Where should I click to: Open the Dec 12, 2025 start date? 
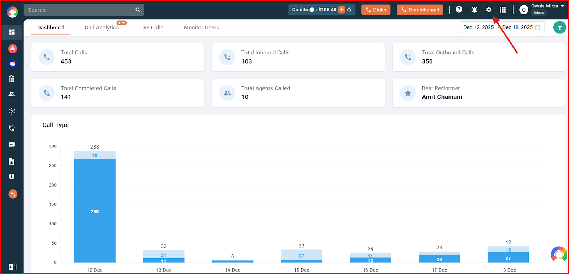click(x=478, y=27)
